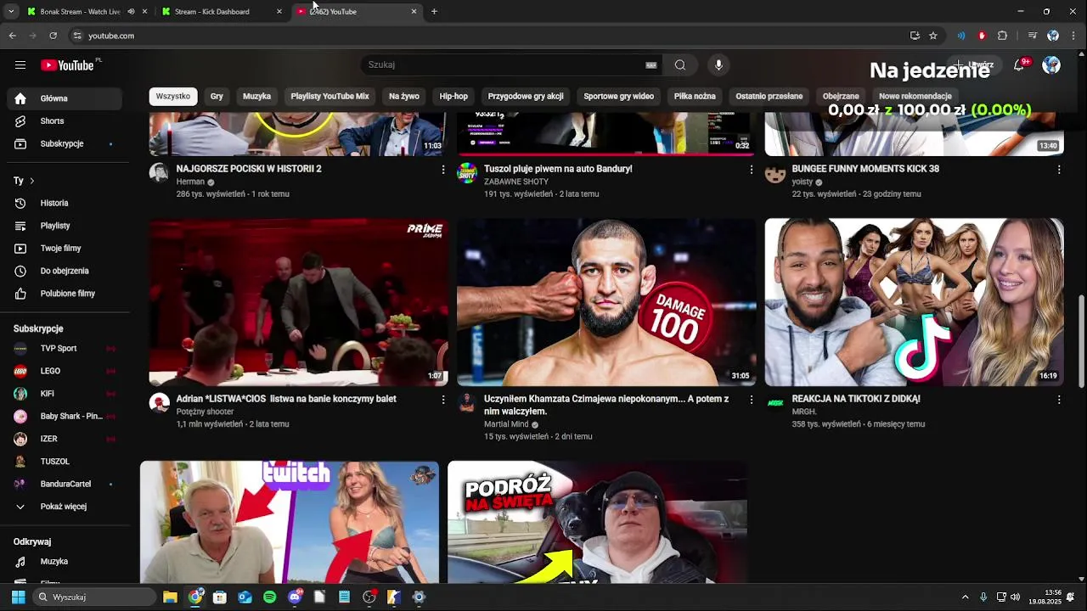This screenshot has height=611, width=1087.
Task: Go back with the browser back arrow
Action: [12, 36]
